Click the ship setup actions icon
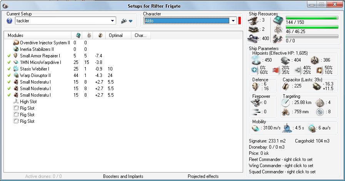 pos(124,21)
